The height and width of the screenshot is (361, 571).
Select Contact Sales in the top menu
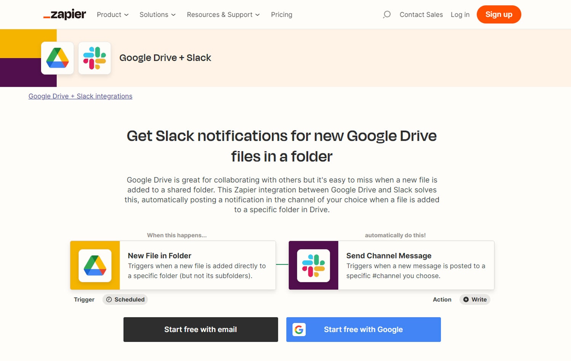421,14
